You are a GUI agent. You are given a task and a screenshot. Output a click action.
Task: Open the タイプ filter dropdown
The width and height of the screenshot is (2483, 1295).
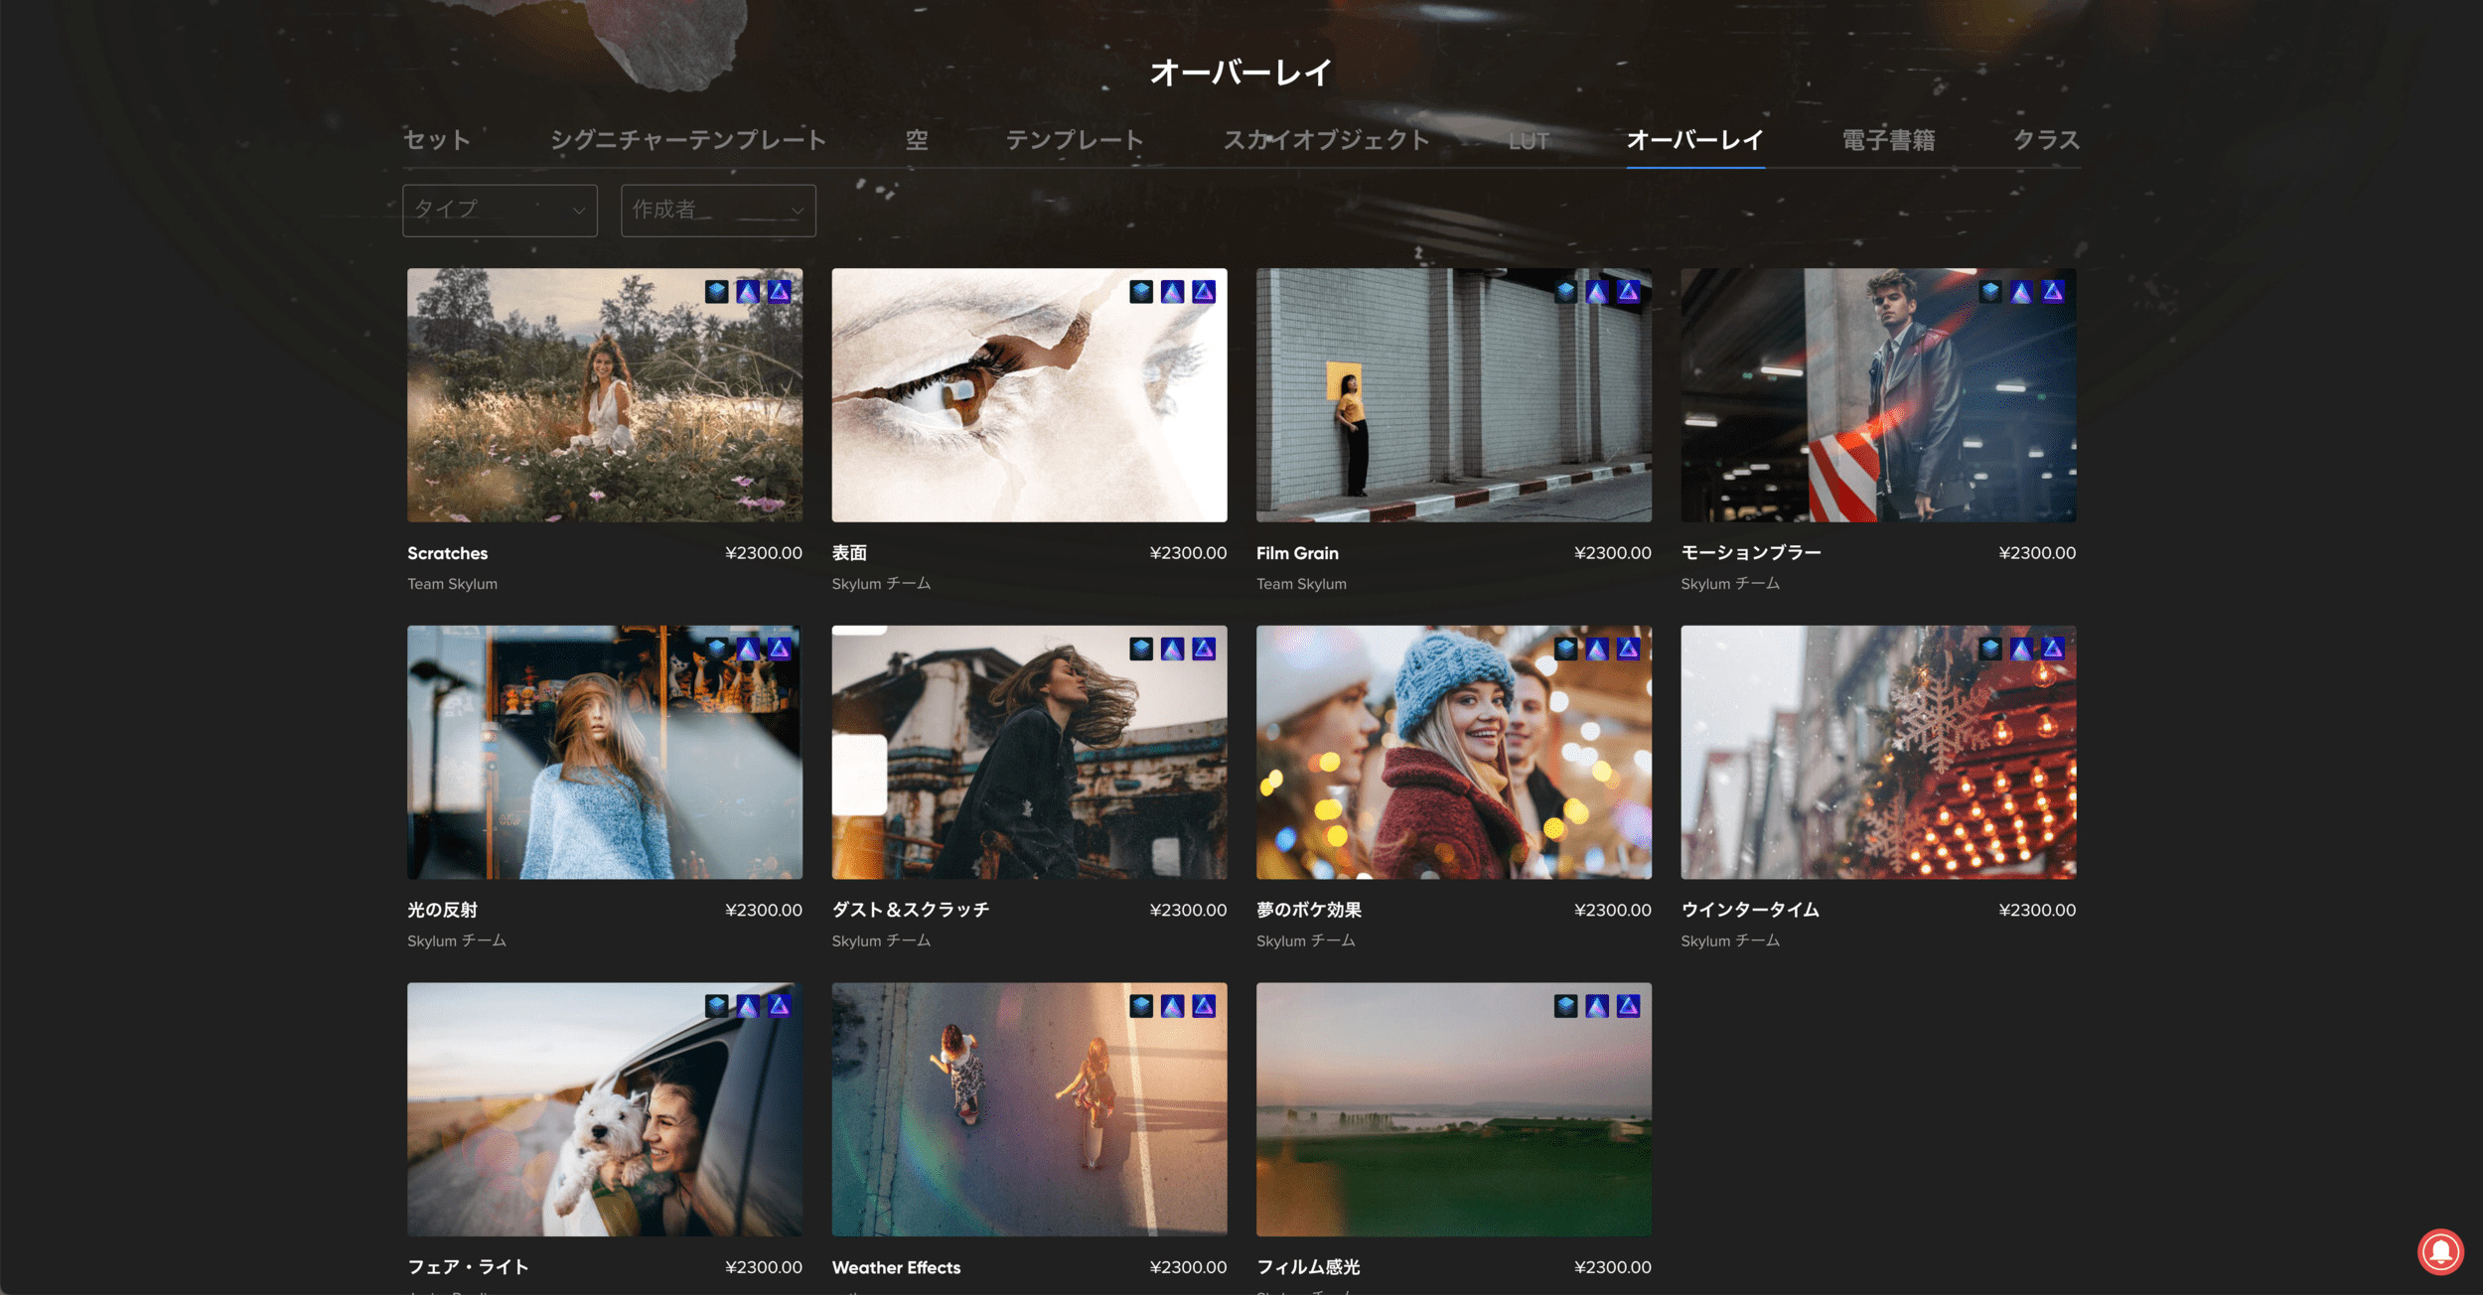point(500,210)
